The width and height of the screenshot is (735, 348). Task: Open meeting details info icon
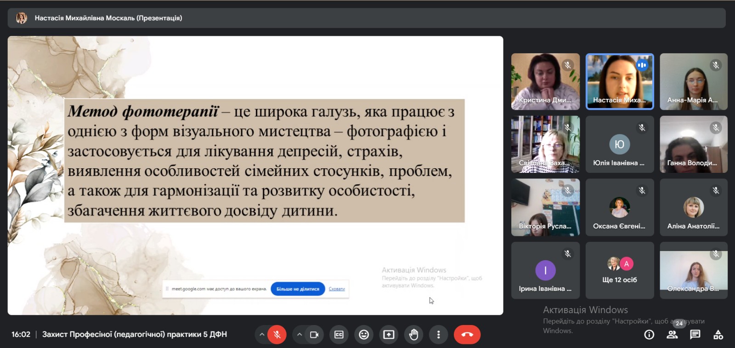649,335
